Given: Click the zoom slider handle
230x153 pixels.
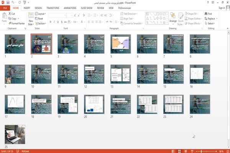Looking at the screenshot, I should tap(201, 151).
